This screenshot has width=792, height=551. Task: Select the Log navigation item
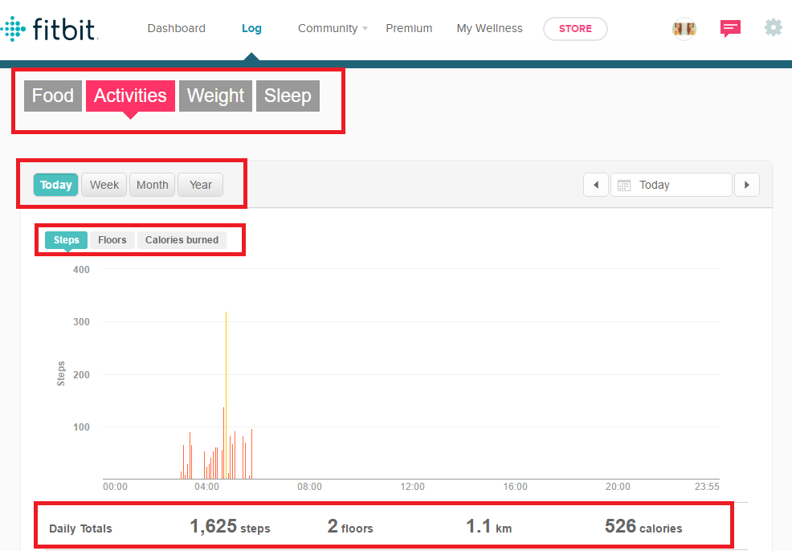(251, 28)
